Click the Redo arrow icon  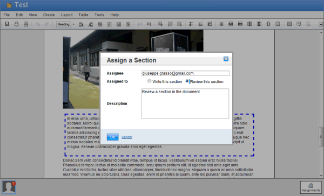(47, 24)
